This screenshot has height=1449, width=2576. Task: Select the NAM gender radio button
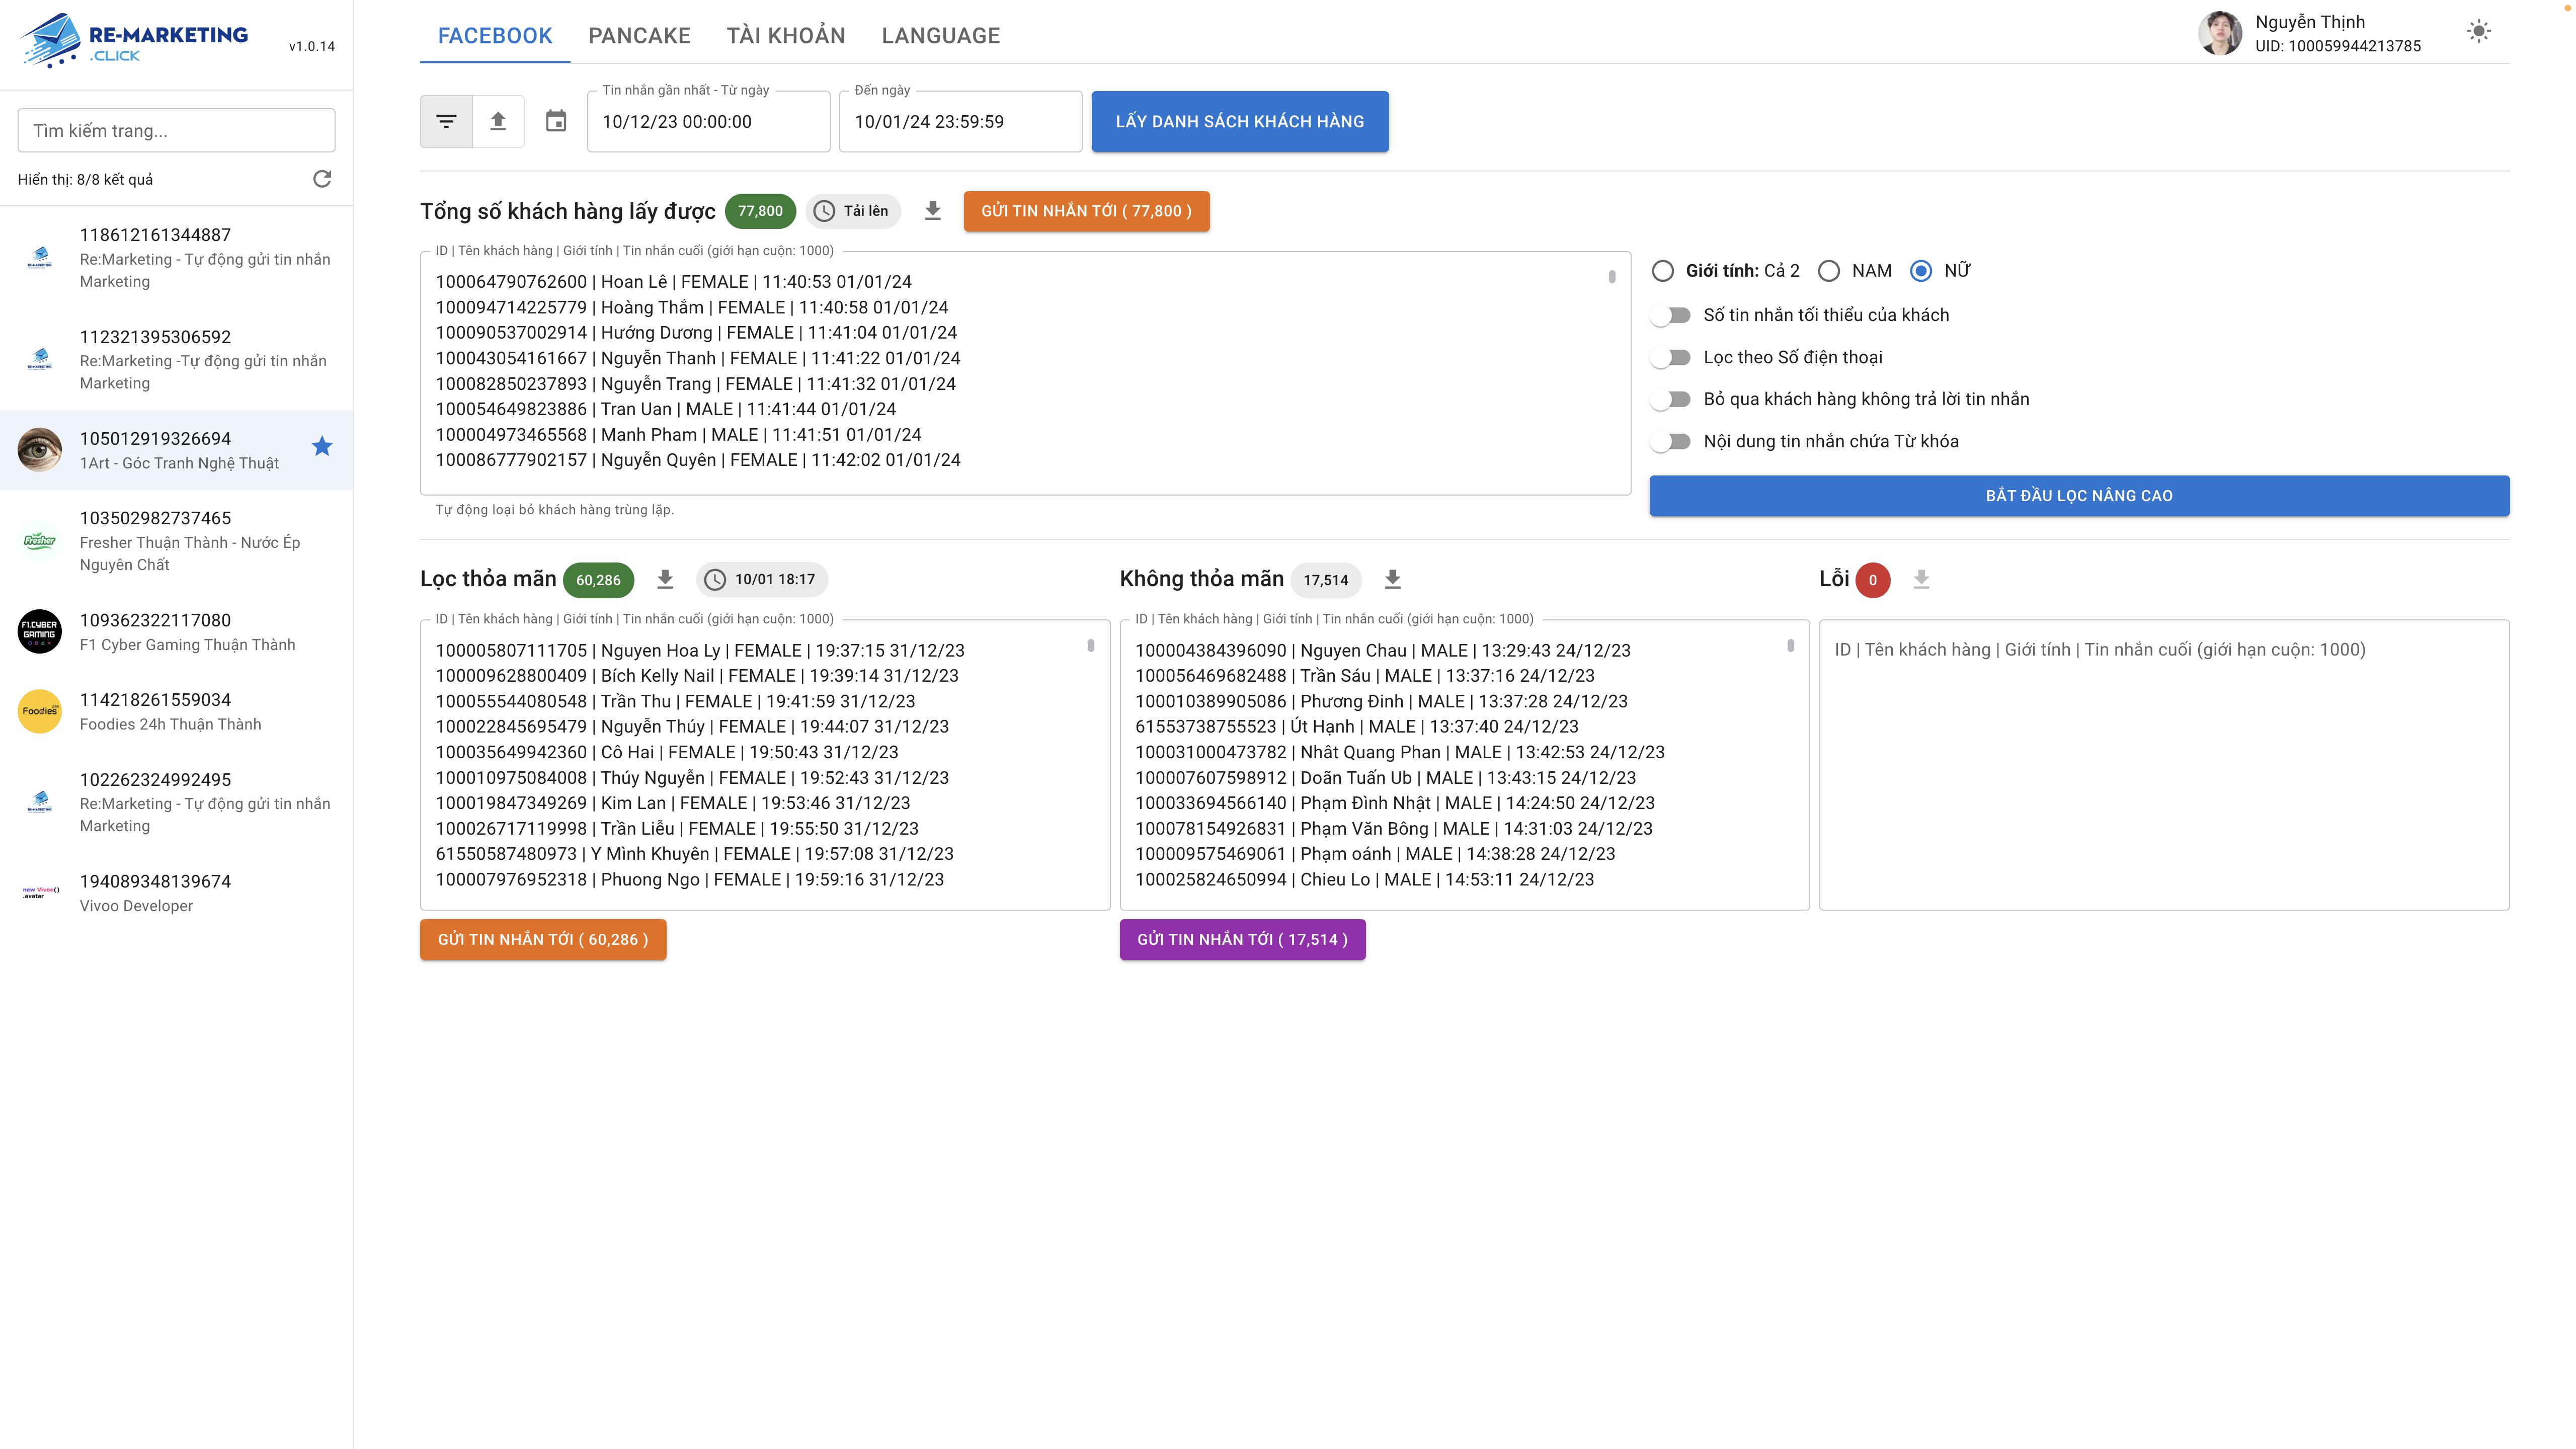pos(1829,271)
